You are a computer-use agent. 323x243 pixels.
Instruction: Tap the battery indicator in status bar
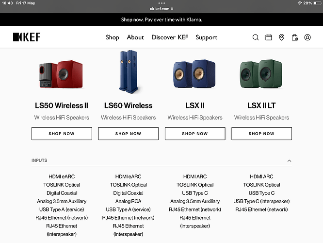(x=317, y=3)
